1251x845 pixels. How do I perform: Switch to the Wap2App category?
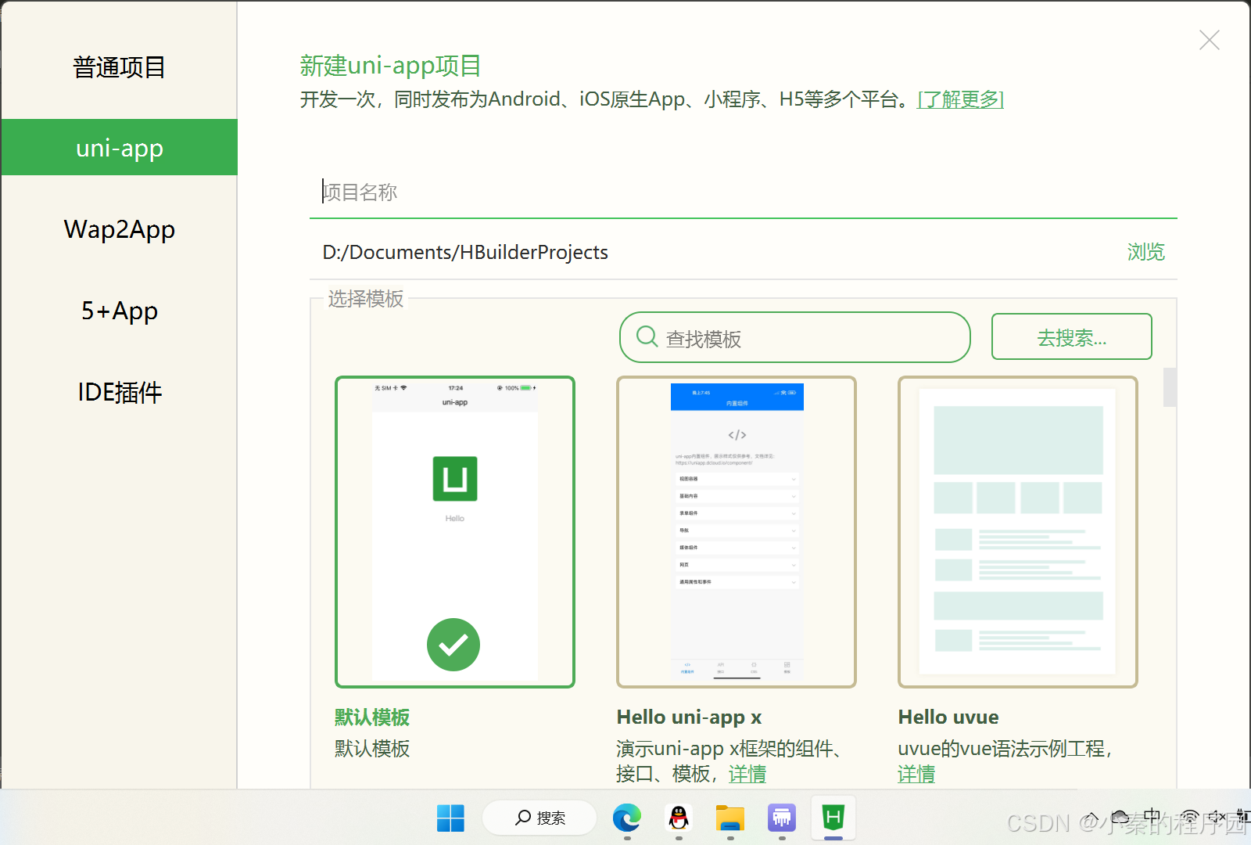[x=119, y=229]
